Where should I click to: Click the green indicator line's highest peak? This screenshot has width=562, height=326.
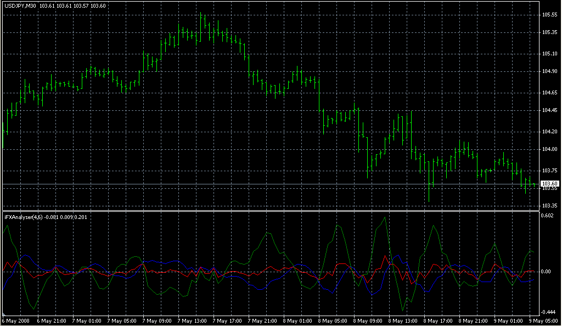coord(385,217)
